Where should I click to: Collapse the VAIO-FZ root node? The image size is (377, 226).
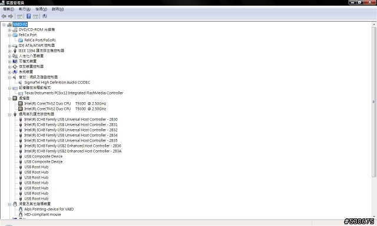tap(4, 25)
